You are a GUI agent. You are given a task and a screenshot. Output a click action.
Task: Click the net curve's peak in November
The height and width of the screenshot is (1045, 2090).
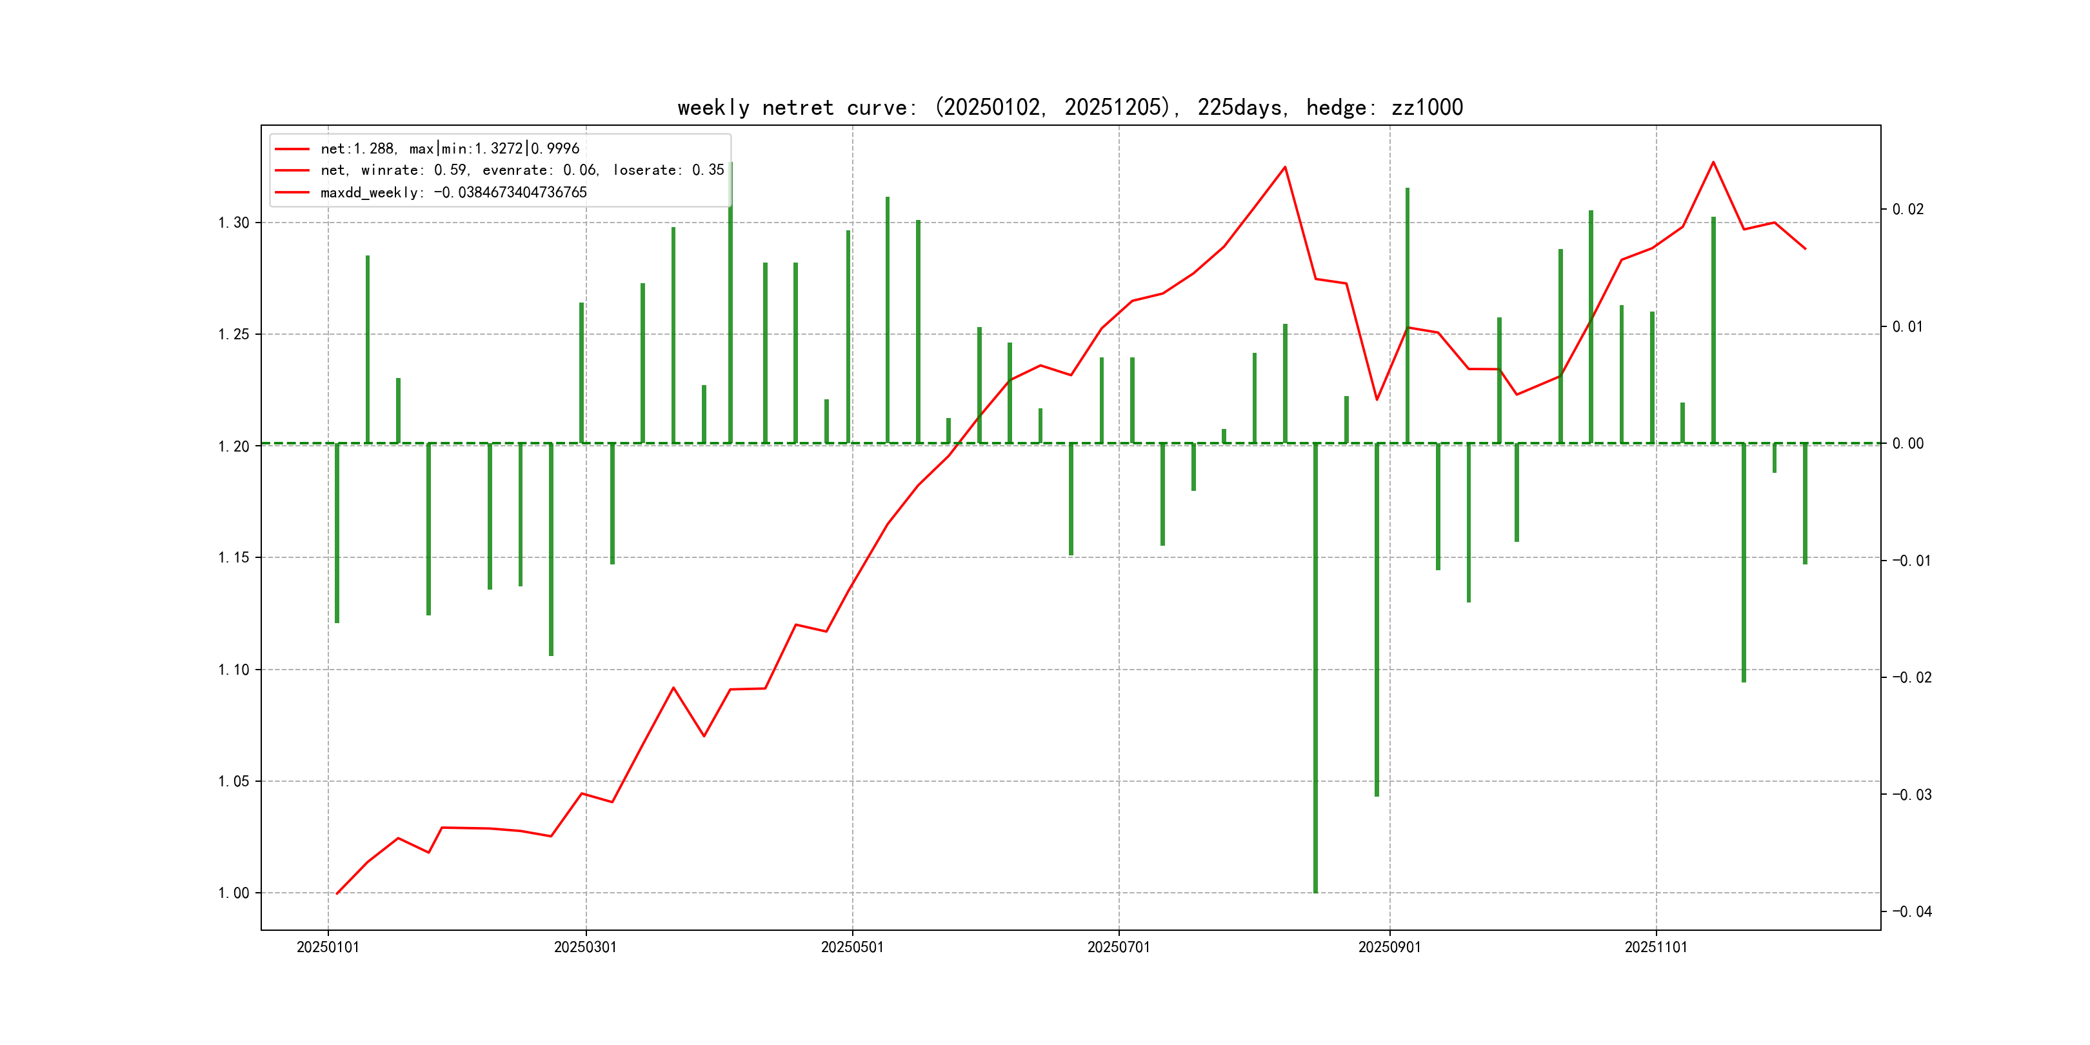(1713, 163)
